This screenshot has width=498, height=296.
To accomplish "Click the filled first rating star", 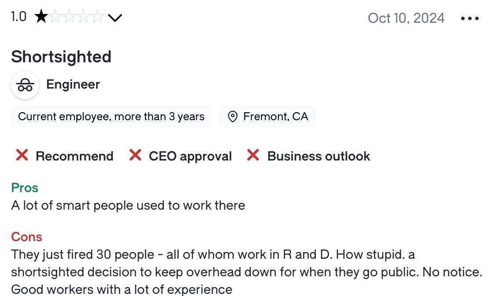I will pos(41,18).
